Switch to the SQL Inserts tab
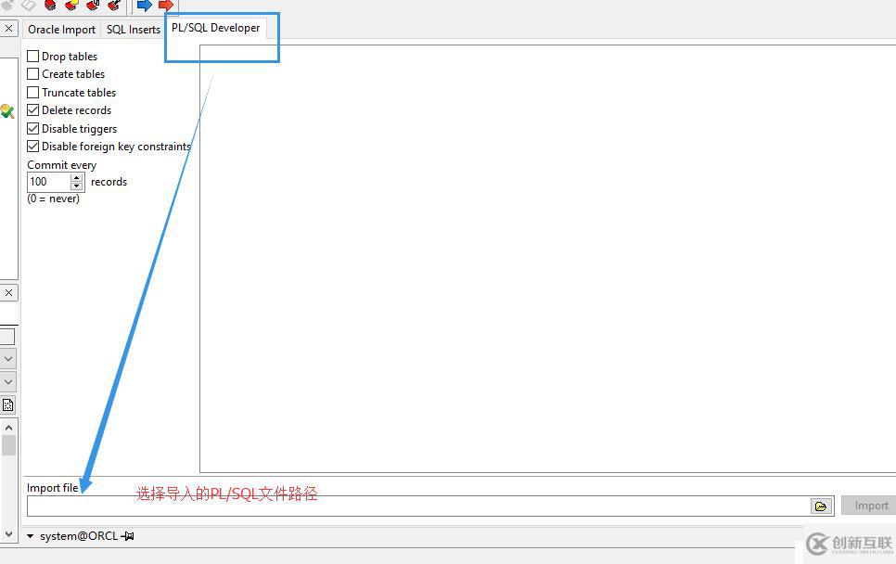Screen dimensions: 896x564 point(134,29)
